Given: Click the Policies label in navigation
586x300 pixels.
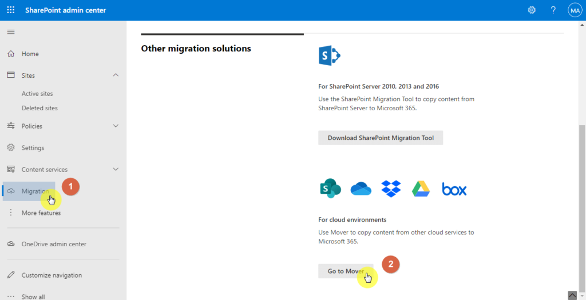Looking at the screenshot, I should coord(32,126).
